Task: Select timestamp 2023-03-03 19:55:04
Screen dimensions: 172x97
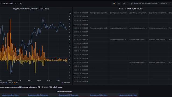Action: pos(81,51)
